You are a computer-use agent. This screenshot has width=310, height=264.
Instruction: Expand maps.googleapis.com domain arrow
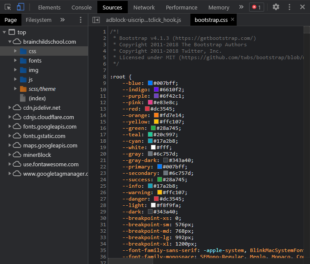click(x=10, y=145)
